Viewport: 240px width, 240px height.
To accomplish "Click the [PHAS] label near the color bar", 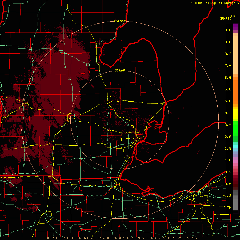I will (x=225, y=18).
